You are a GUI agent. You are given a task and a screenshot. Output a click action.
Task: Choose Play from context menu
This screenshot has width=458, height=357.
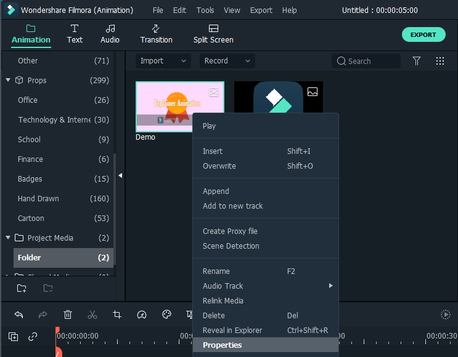click(x=266, y=126)
